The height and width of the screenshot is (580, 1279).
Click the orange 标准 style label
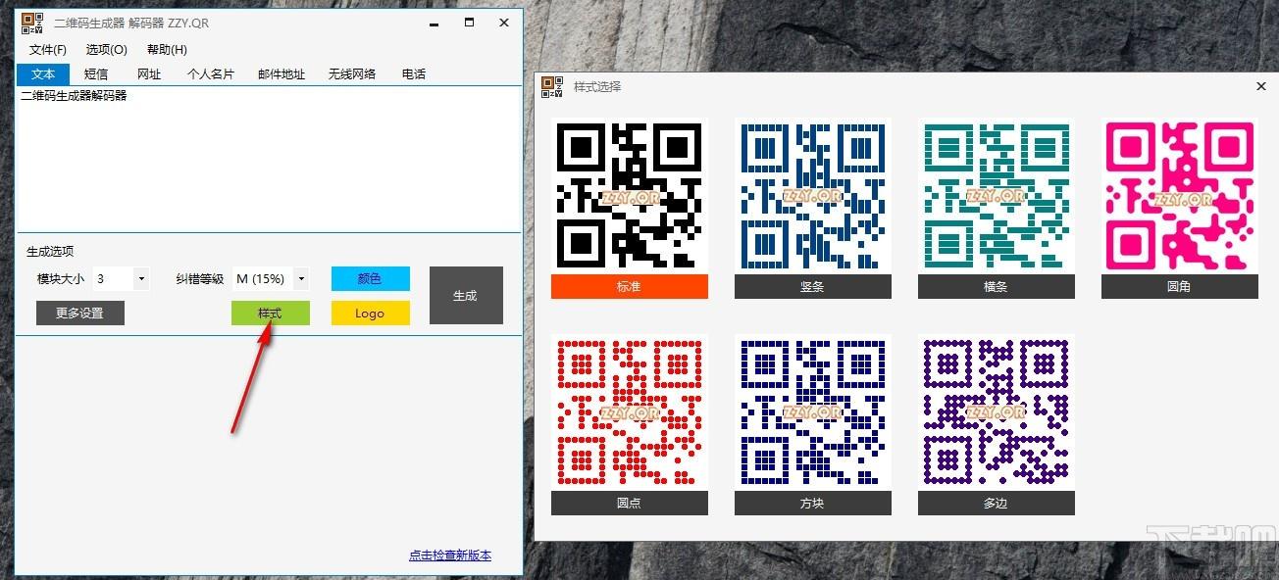630,286
